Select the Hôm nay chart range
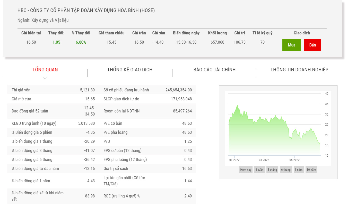 pyautogui.click(x=246, y=170)
